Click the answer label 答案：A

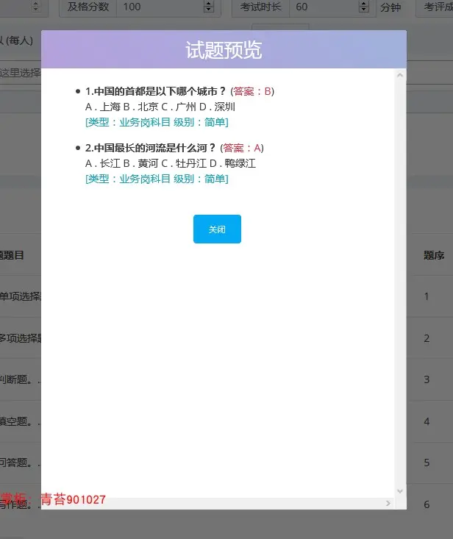click(x=242, y=148)
